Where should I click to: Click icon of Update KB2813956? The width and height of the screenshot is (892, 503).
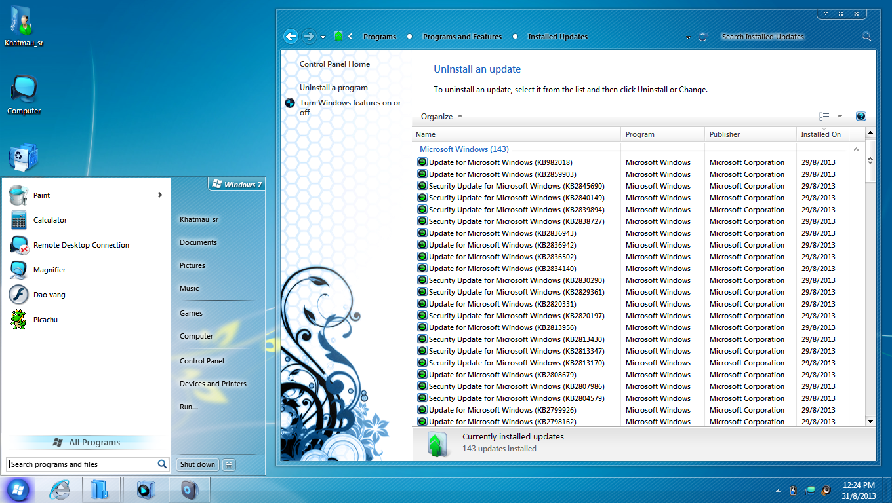point(422,327)
